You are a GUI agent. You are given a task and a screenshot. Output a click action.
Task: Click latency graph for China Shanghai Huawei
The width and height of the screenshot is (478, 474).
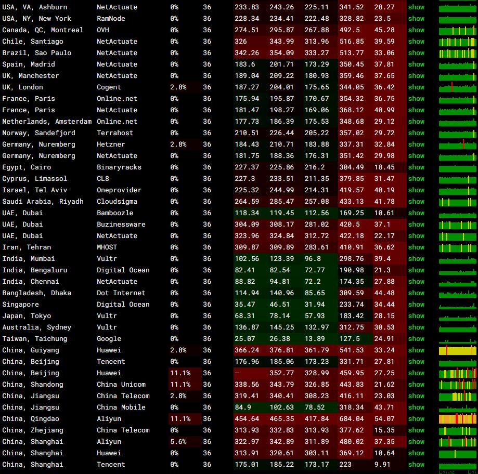click(x=457, y=453)
